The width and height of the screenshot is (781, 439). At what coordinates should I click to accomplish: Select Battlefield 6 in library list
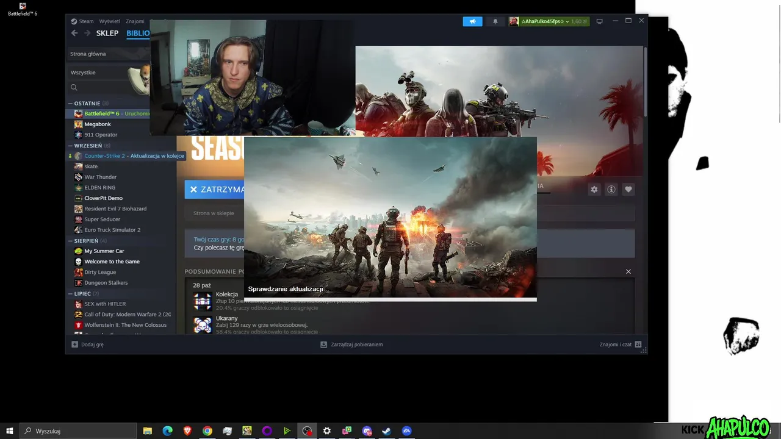[109, 113]
